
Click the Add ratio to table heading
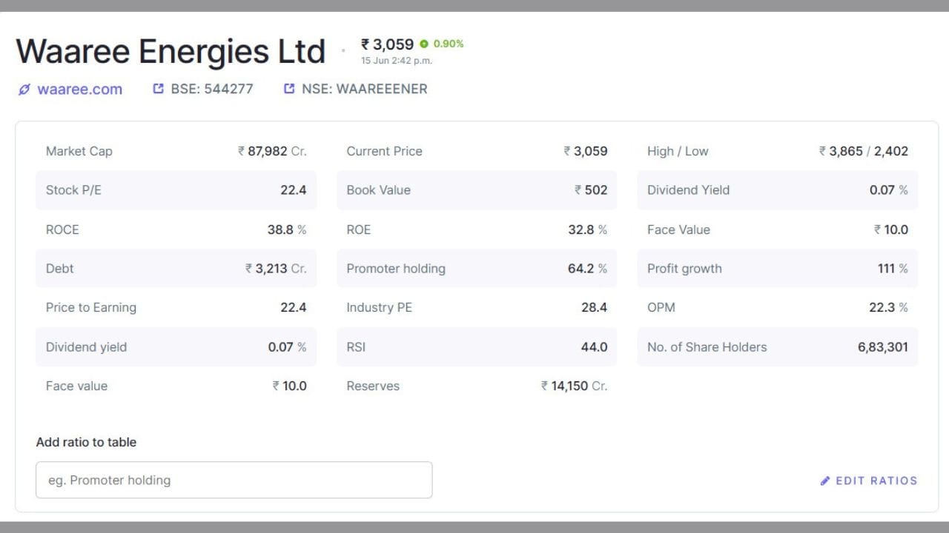click(86, 442)
